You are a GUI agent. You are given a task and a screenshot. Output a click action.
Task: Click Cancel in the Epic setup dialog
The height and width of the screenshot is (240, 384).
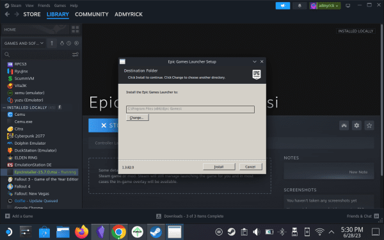coord(250,167)
